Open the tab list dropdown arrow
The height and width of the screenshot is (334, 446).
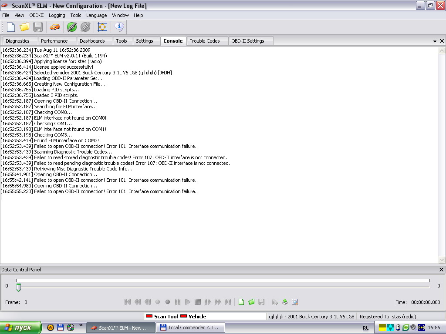point(435,41)
